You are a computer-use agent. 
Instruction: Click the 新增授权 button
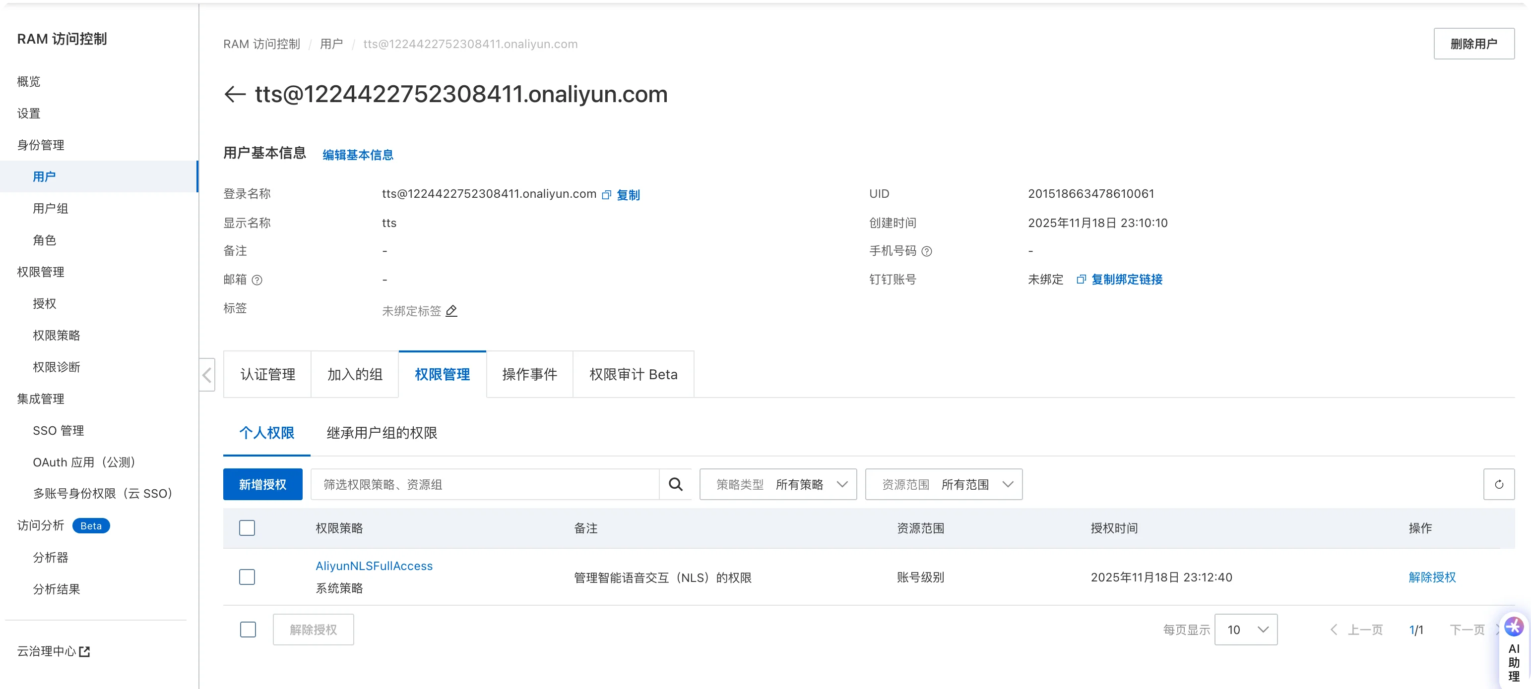(x=263, y=484)
